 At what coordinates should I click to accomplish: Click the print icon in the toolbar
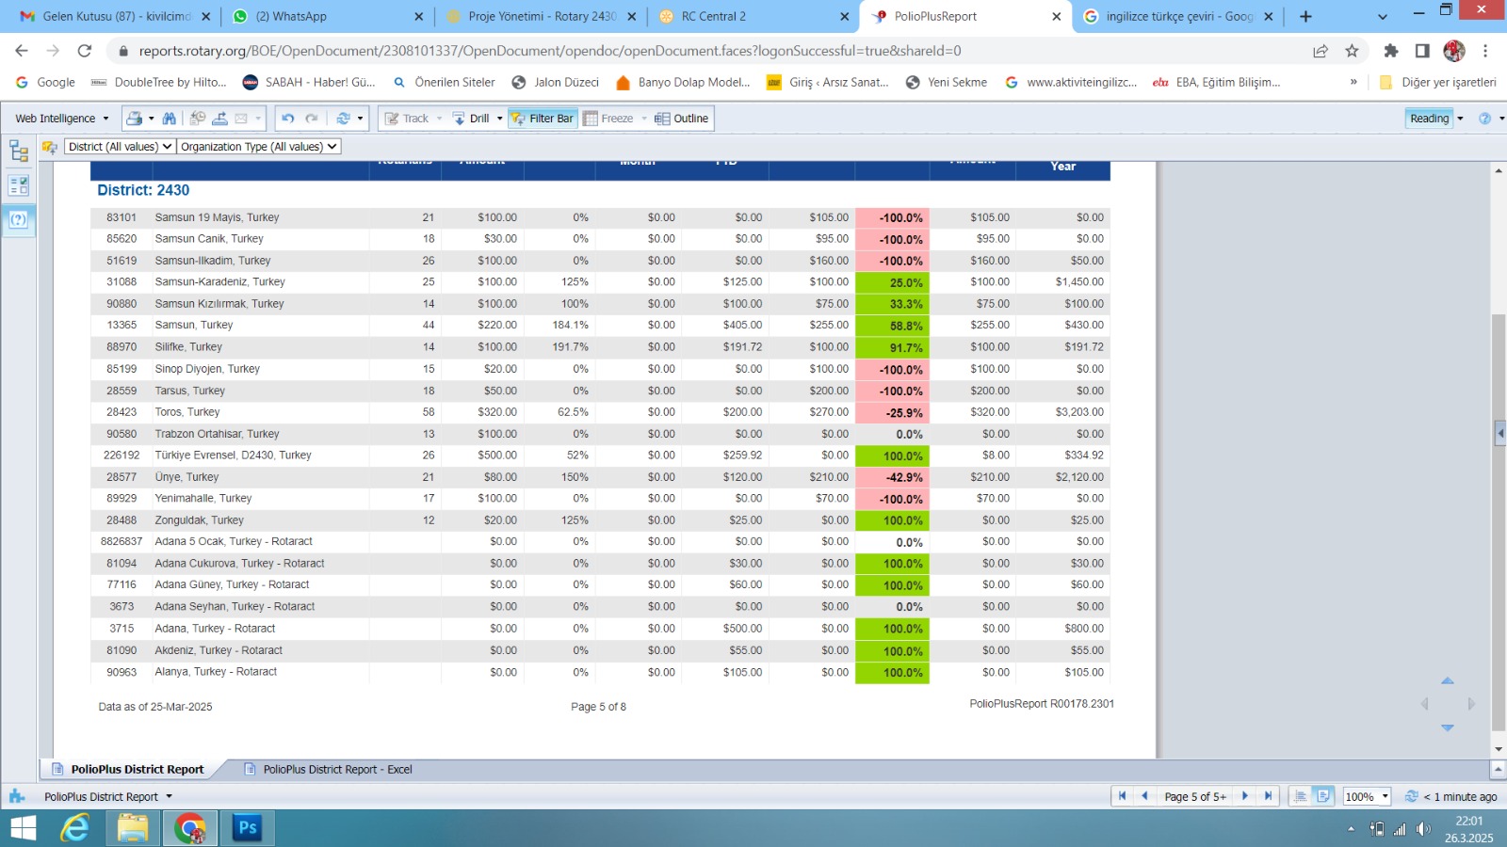135,119
